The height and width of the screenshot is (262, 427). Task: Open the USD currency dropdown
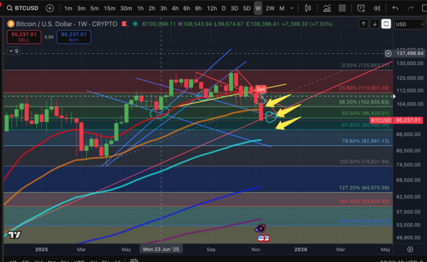410,24
